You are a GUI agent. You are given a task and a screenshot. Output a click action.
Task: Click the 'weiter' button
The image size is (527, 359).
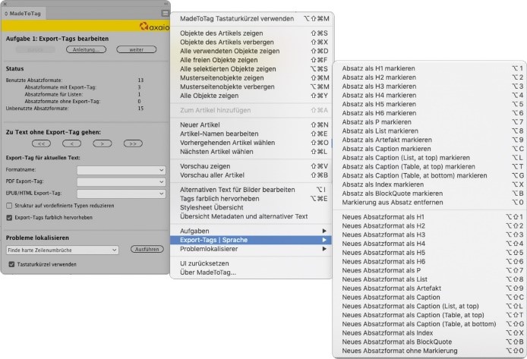coord(137,49)
